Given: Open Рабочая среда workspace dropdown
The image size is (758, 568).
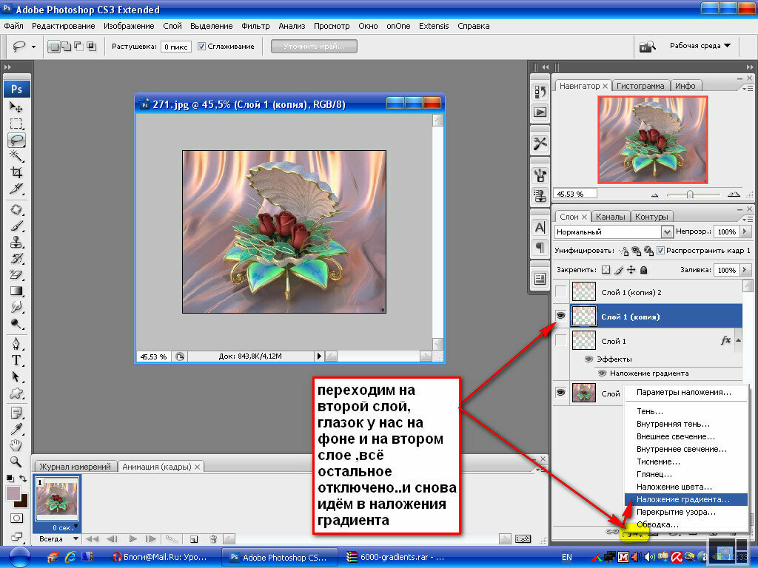Looking at the screenshot, I should pos(700,45).
